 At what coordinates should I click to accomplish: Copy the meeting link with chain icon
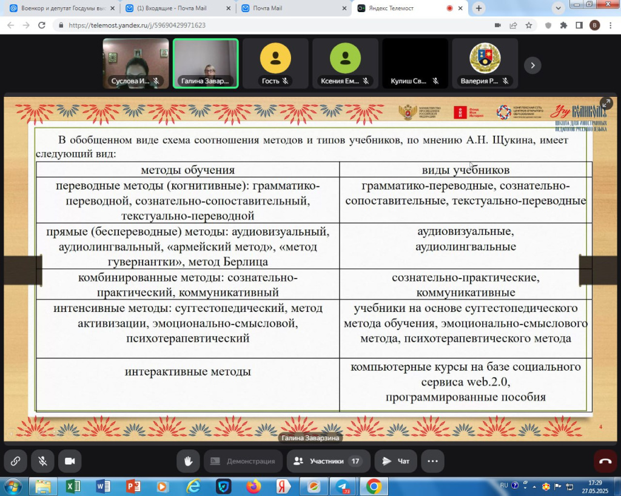coord(15,461)
